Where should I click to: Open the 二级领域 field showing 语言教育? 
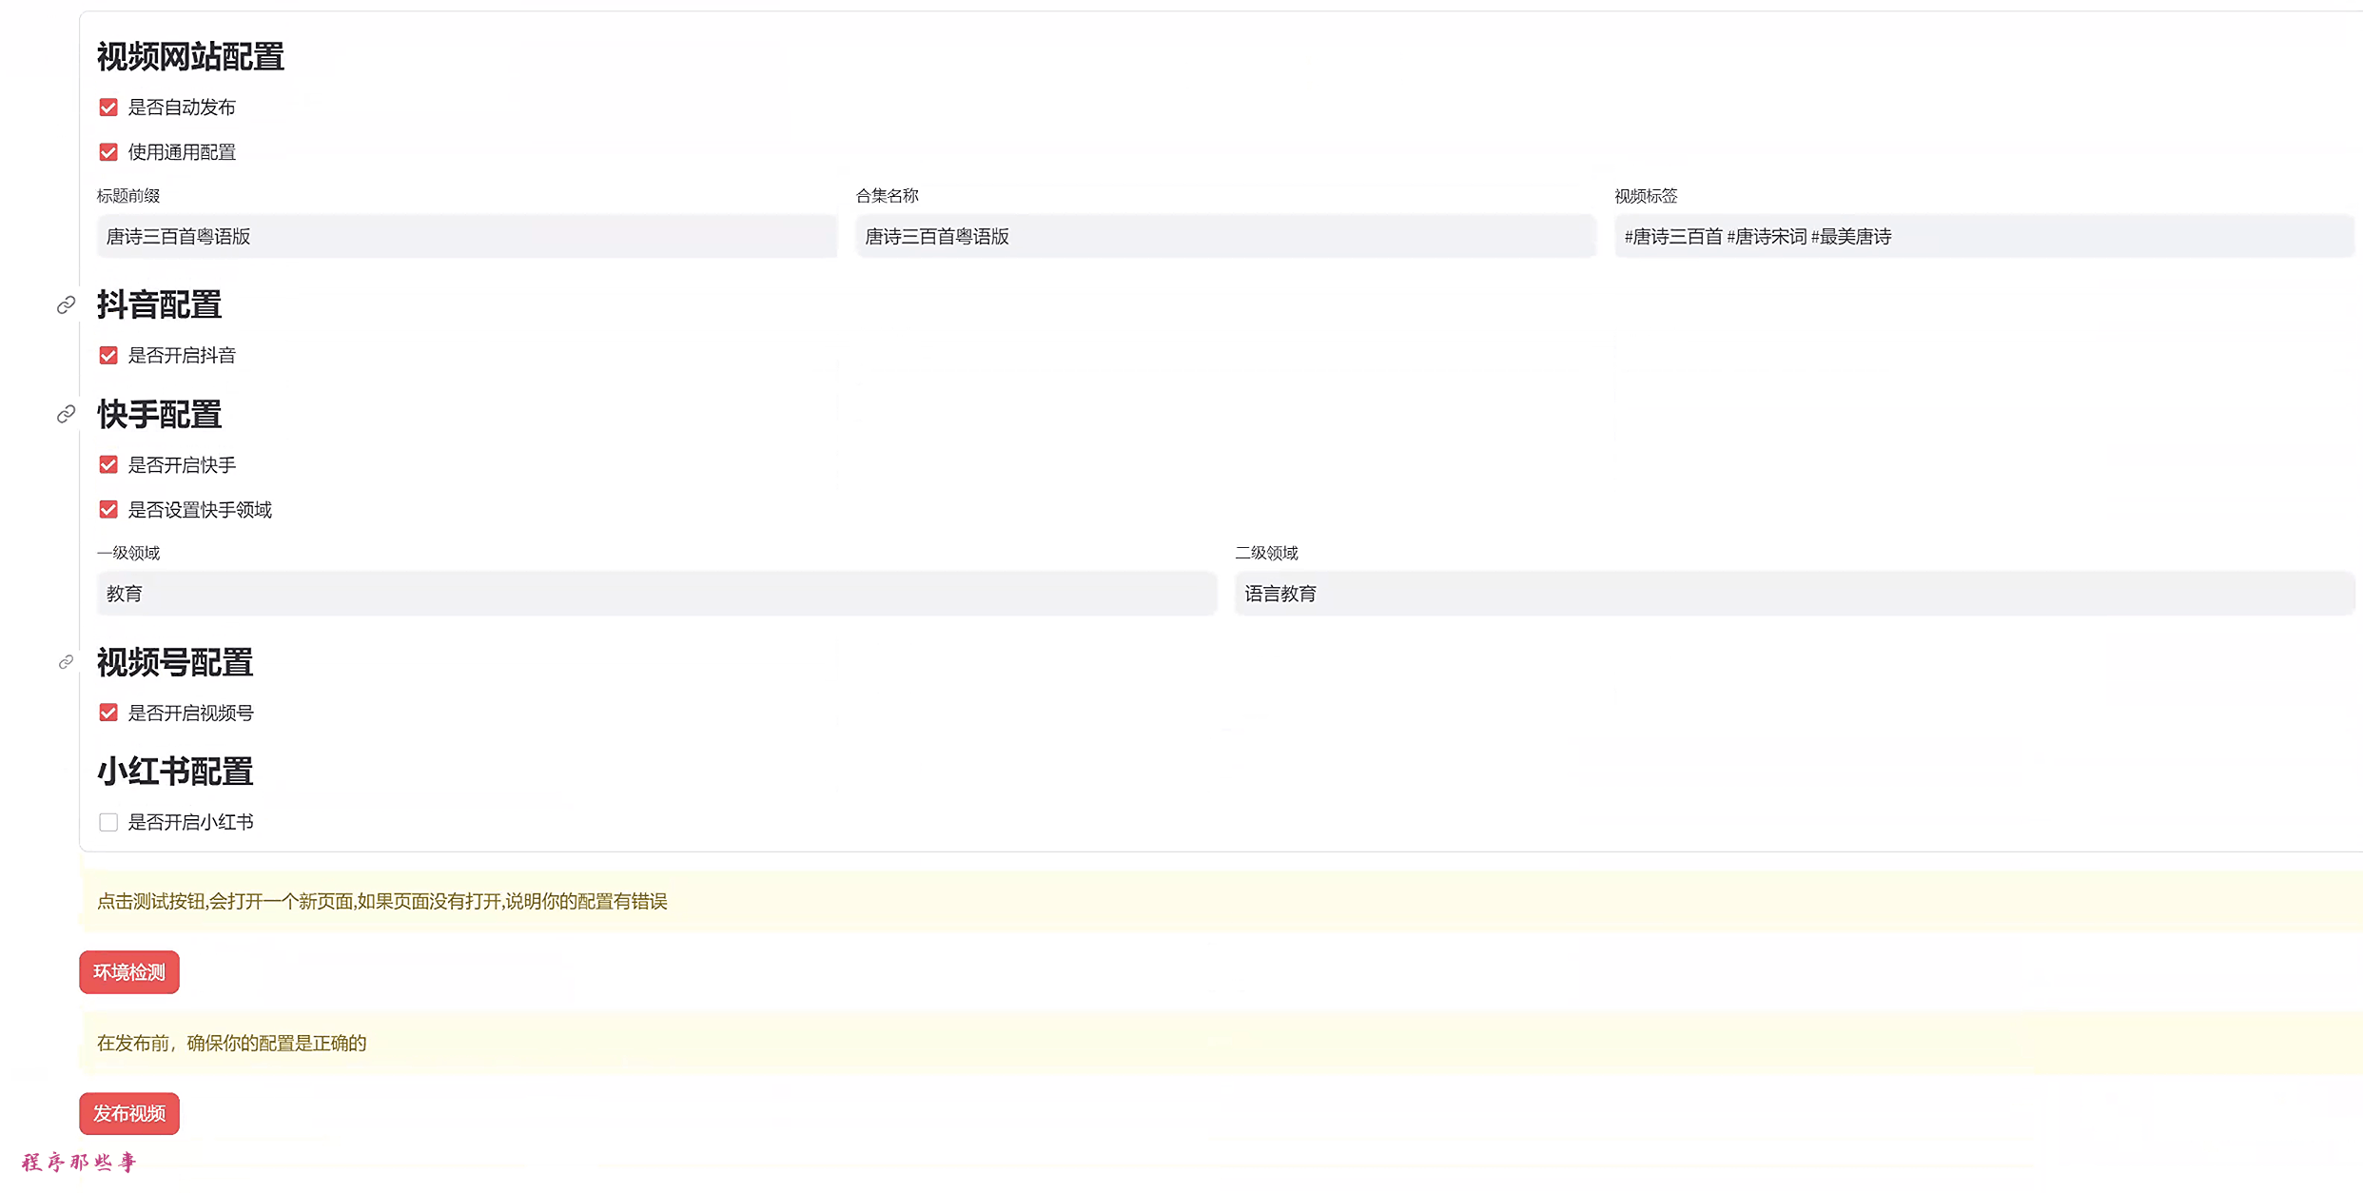[1793, 594]
